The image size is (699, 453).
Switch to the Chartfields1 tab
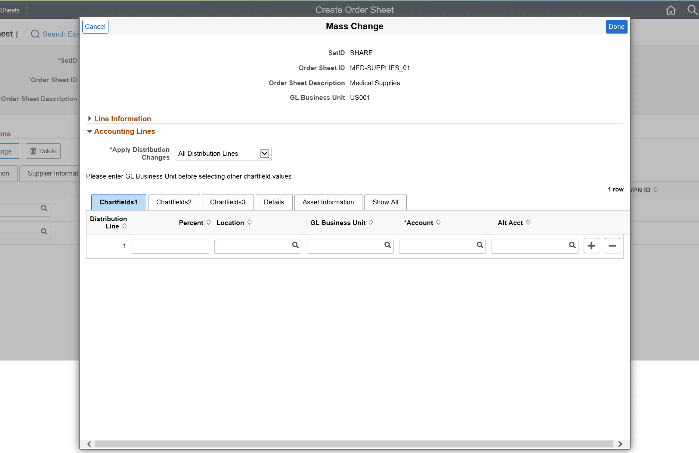point(118,202)
